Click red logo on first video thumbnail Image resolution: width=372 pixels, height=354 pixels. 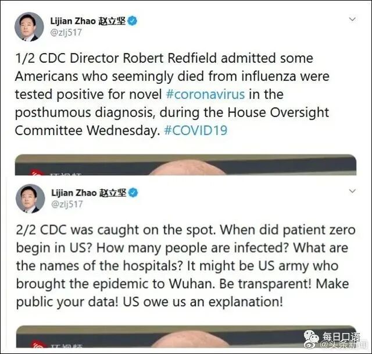click(x=35, y=172)
